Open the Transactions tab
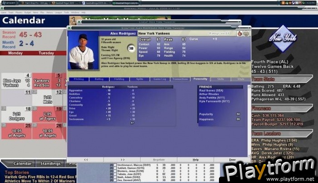The height and width of the screenshot is (183, 318). coord(180,79)
